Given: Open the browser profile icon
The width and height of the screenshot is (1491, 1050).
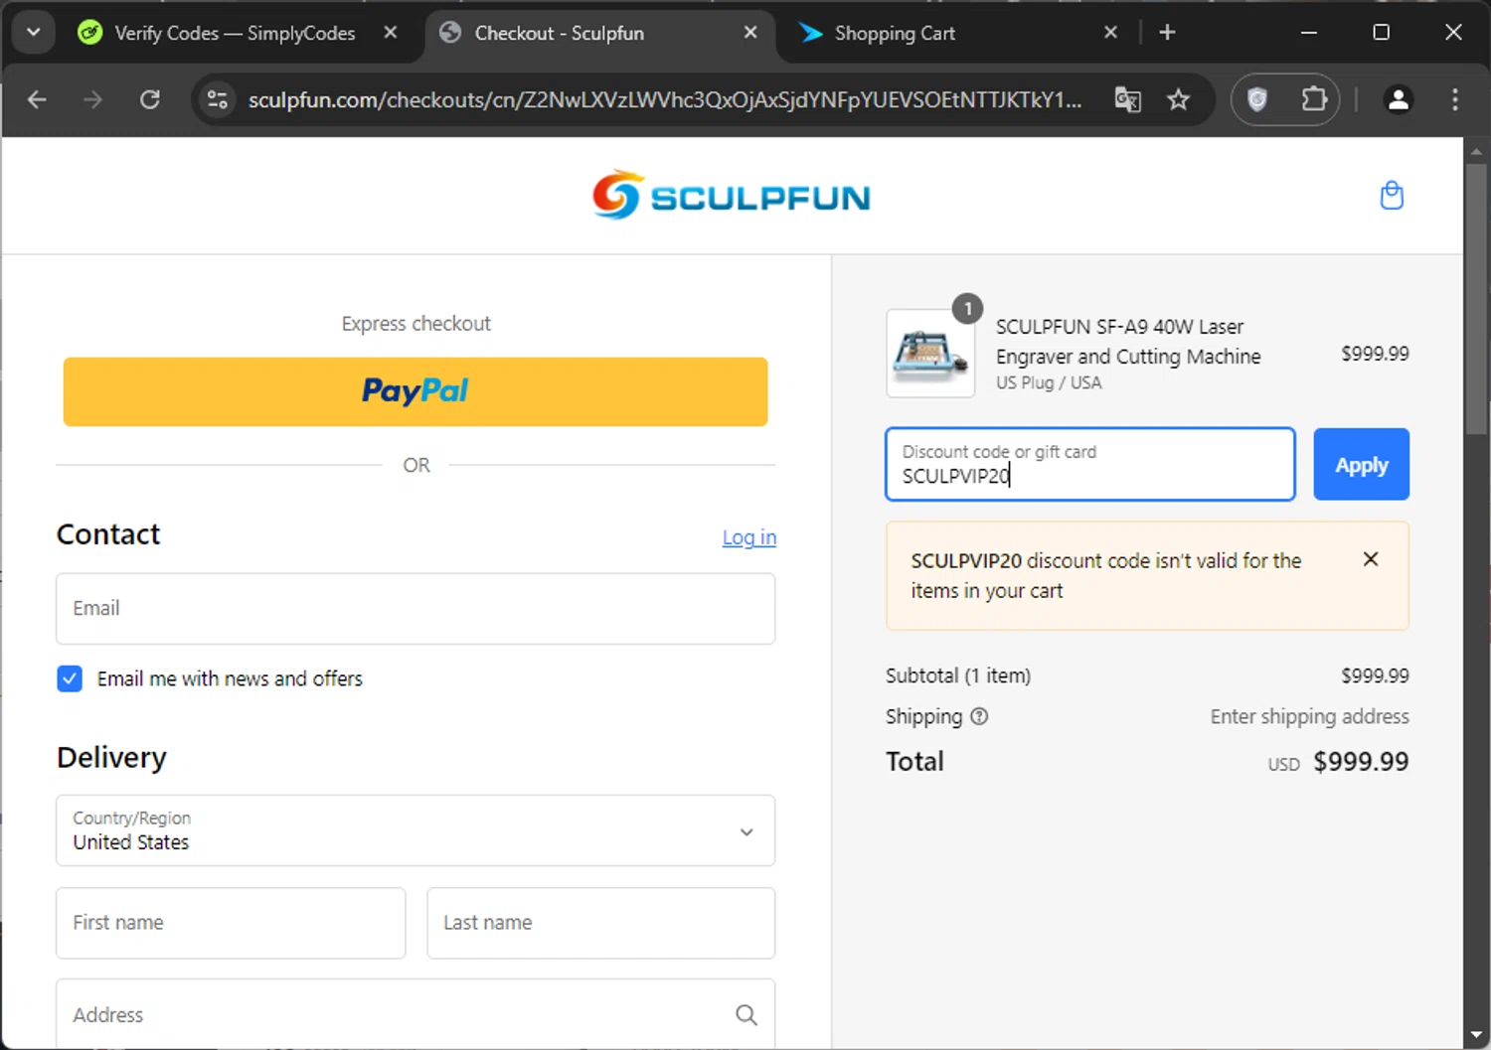Looking at the screenshot, I should click(1399, 99).
